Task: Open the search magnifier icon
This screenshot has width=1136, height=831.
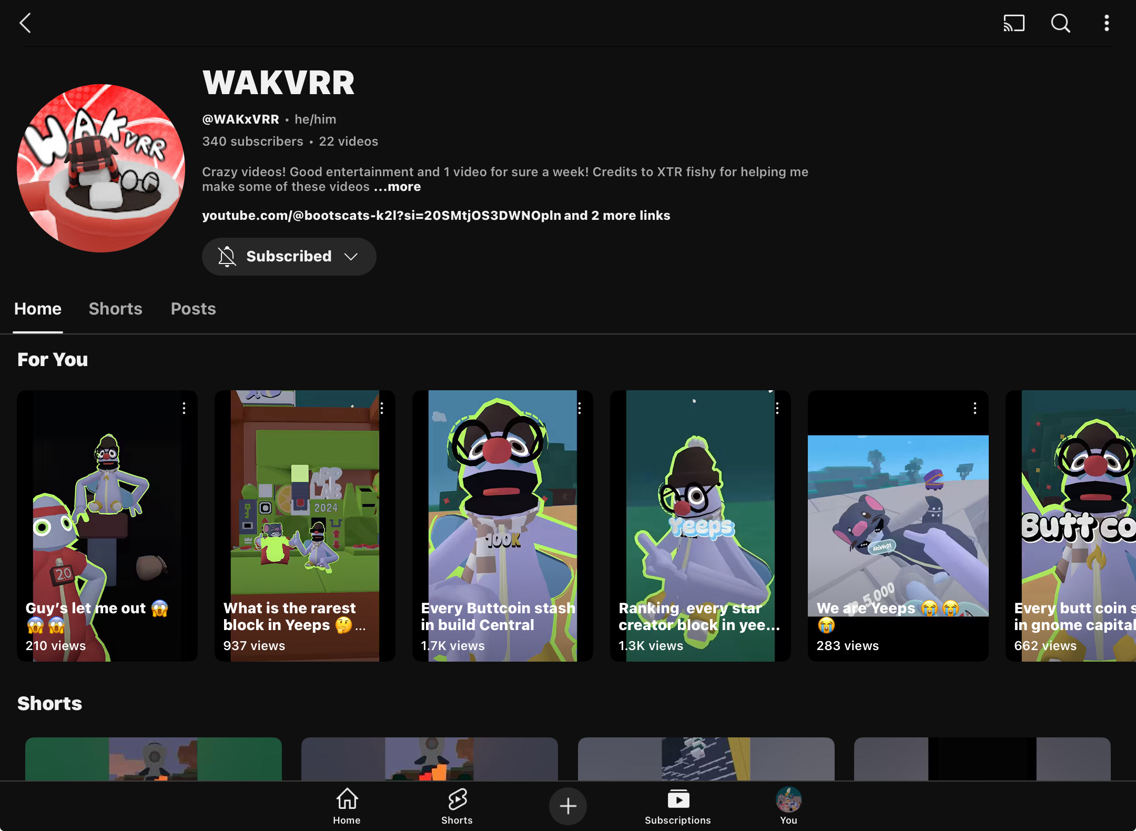Action: point(1060,23)
